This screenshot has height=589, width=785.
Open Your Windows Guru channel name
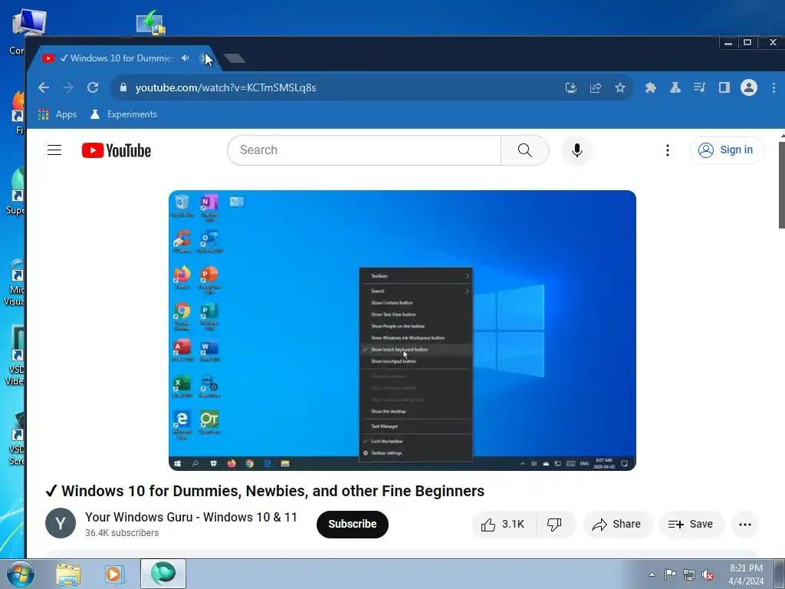click(191, 517)
